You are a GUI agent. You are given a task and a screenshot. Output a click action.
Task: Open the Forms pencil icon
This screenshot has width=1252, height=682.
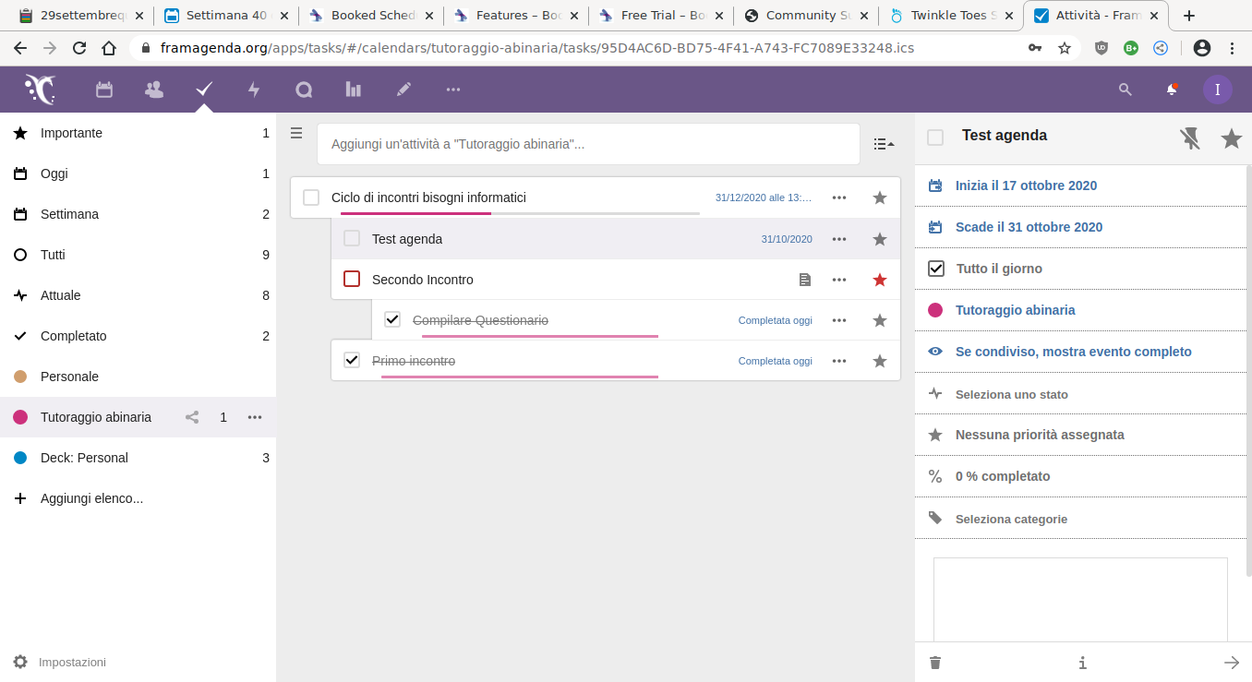[x=403, y=90]
